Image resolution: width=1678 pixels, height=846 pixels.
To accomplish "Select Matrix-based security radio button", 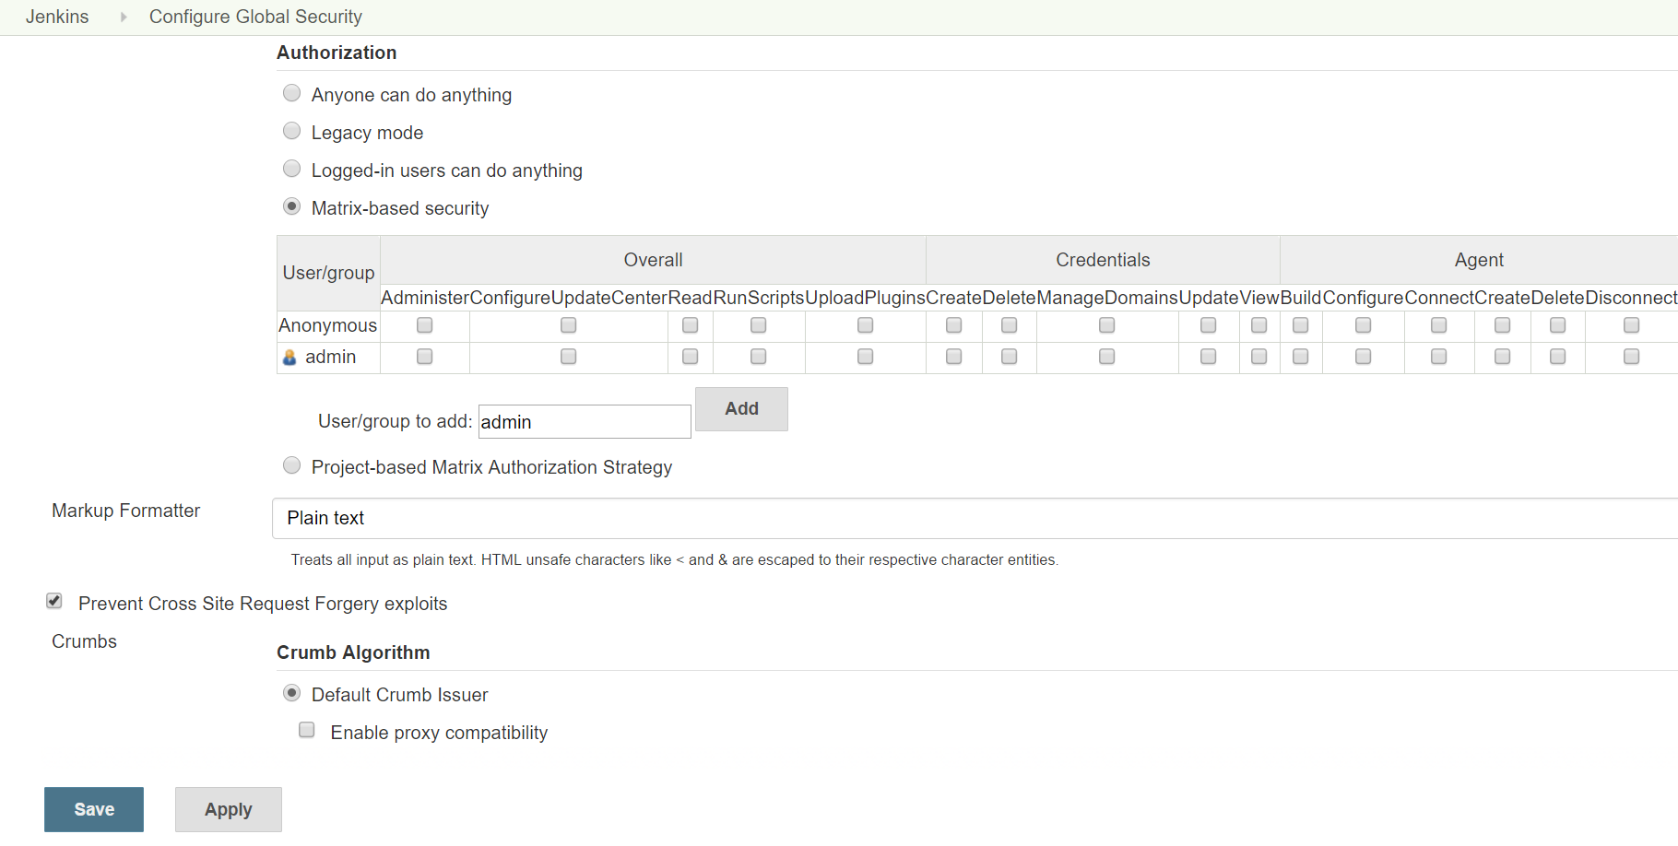I will click(x=292, y=206).
